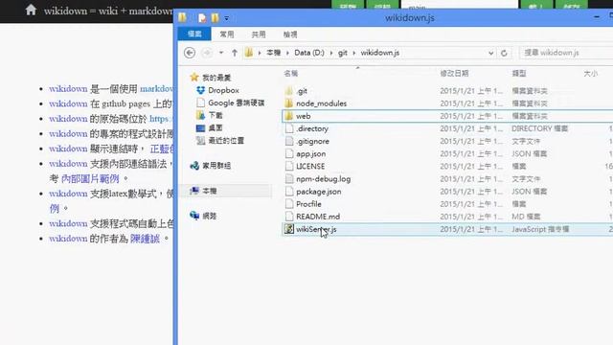Sort by the date modified column header
Image resolution: width=613 pixels, height=345 pixels.
coord(454,73)
